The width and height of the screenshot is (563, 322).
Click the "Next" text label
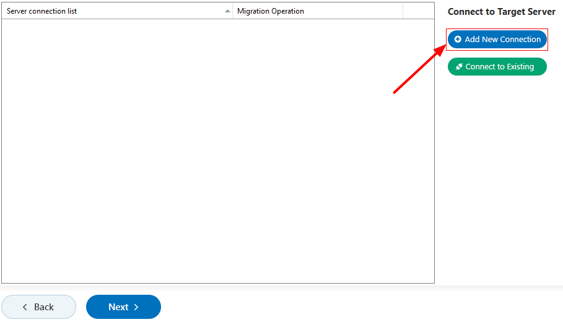(118, 307)
